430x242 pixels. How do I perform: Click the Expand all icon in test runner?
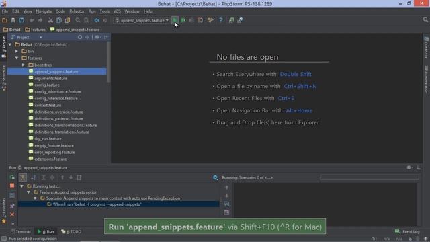pyautogui.click(x=43, y=177)
